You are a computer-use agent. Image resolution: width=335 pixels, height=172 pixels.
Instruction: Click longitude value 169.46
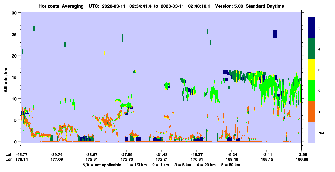pyautogui.click(x=231, y=159)
